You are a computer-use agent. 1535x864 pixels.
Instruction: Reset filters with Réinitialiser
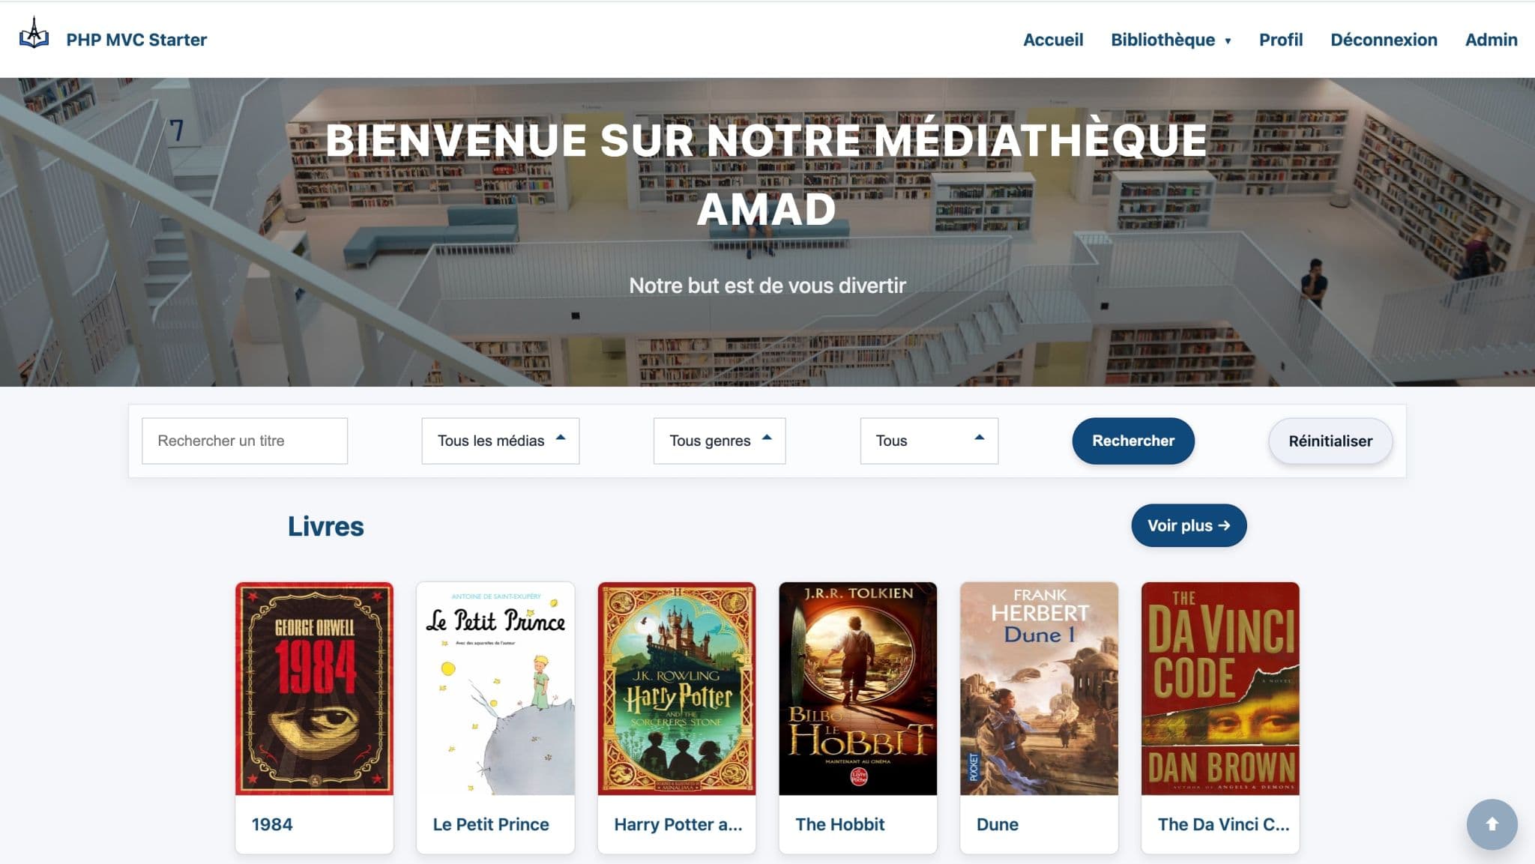point(1330,441)
